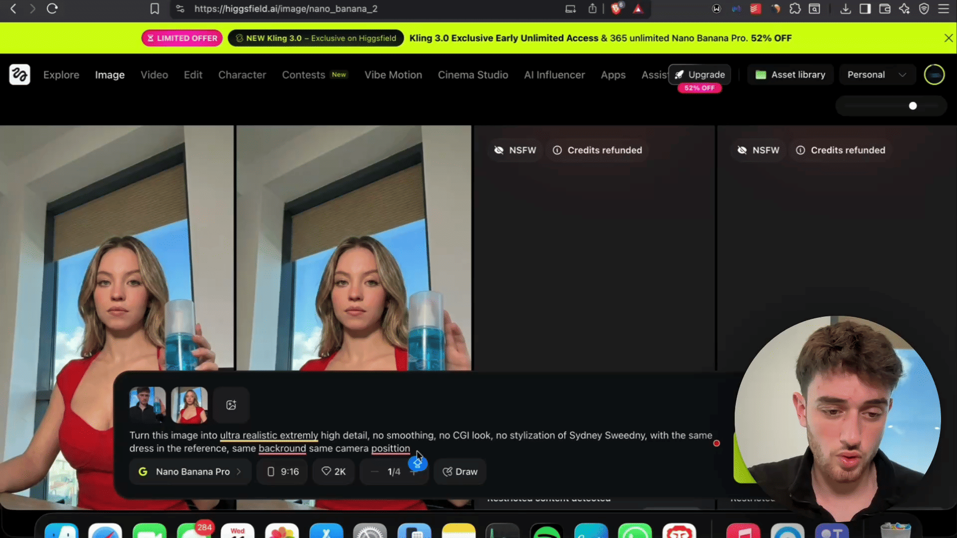
Task: Open the Video tab
Action: [154, 75]
